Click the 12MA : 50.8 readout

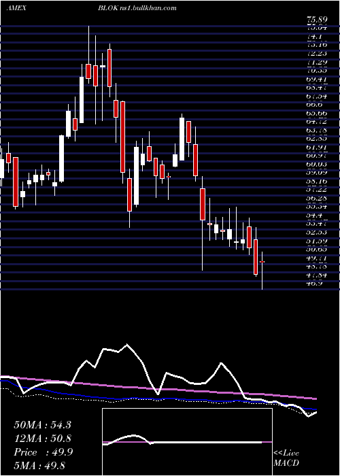click(42, 439)
